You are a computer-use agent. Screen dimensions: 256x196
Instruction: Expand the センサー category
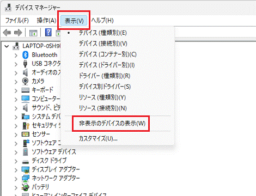[x=16, y=134]
